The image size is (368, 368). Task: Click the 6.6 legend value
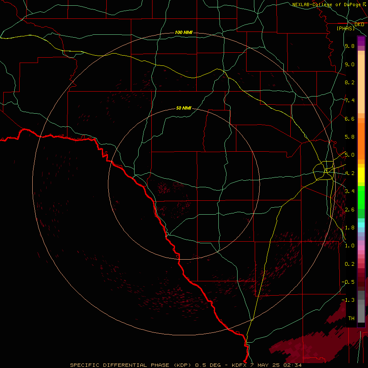(x=350, y=119)
